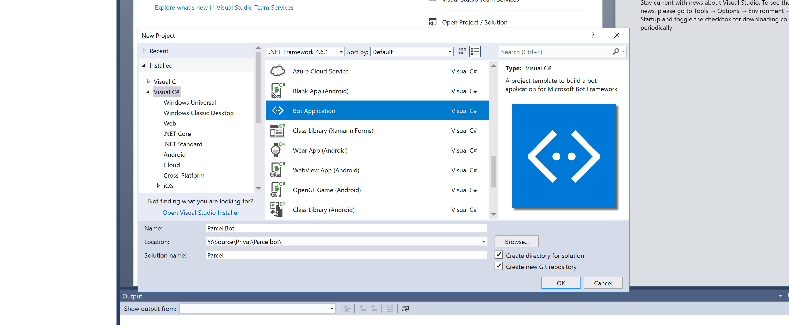Click the help question mark icon
The height and width of the screenshot is (325, 789).
(593, 35)
